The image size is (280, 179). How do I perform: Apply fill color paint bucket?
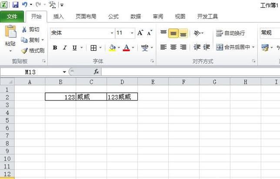click(x=112, y=48)
